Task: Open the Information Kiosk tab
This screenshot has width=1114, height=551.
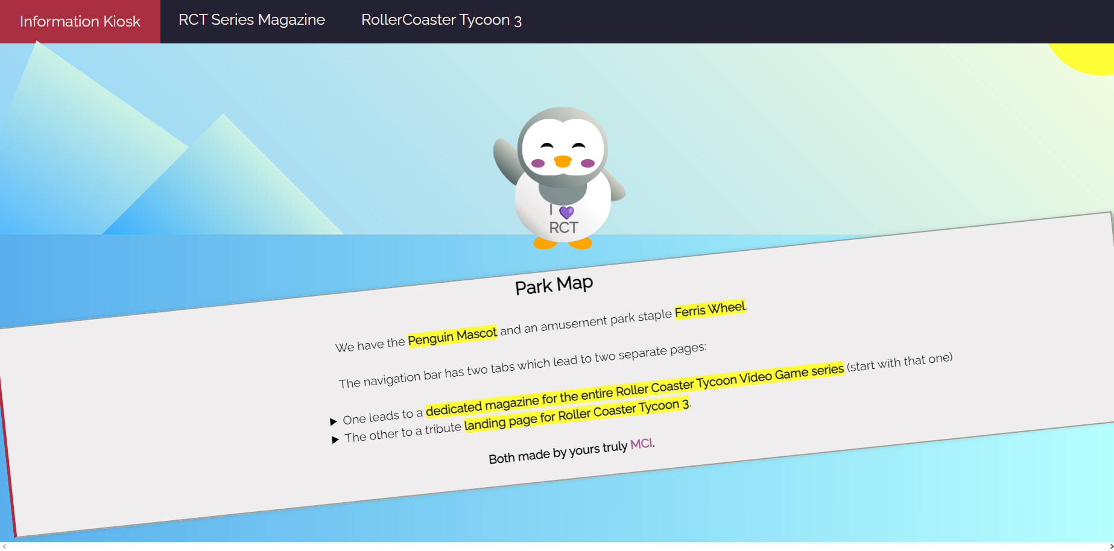Action: click(80, 22)
